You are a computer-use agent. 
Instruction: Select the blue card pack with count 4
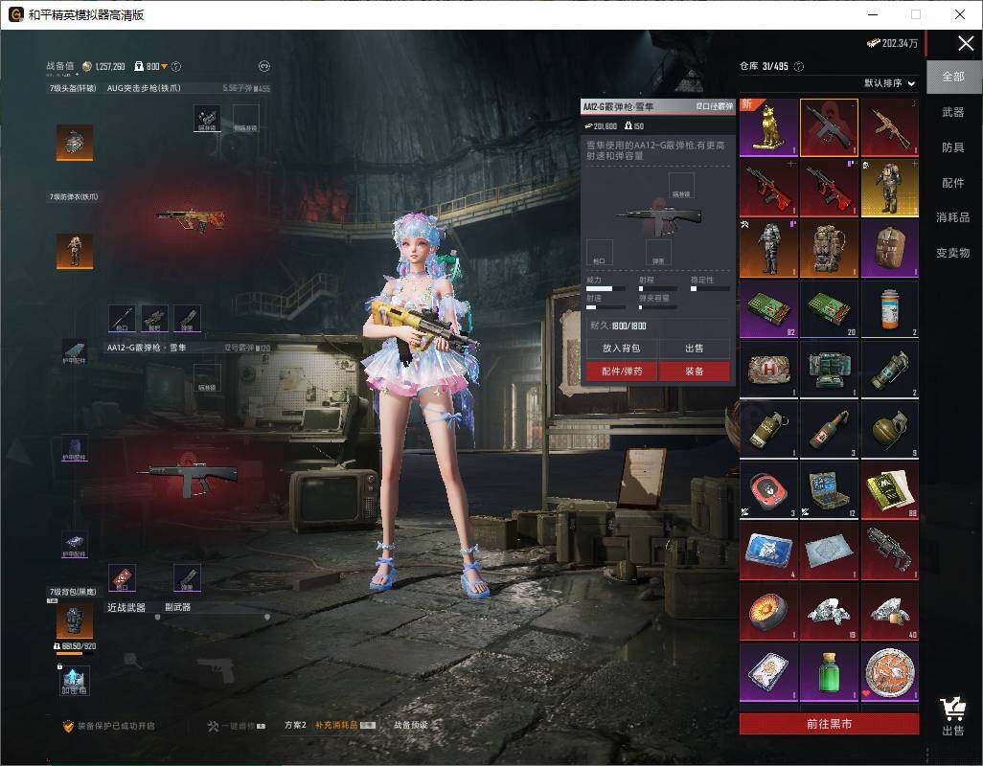click(x=768, y=552)
